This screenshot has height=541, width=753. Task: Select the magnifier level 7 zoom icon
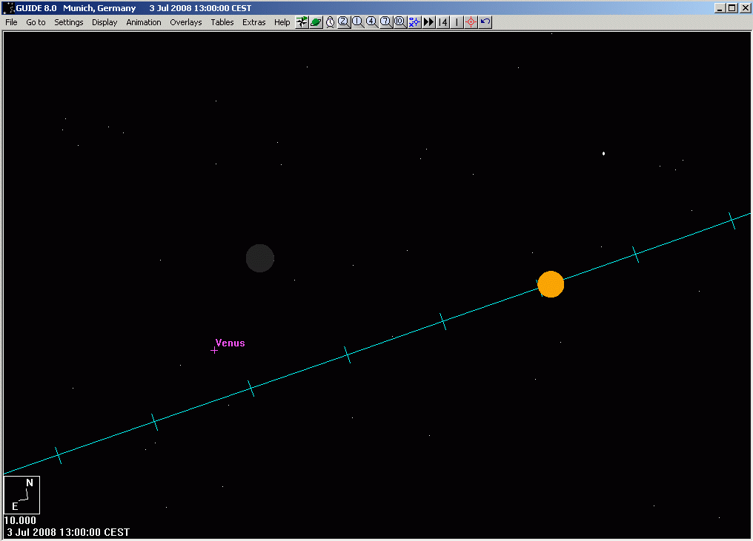click(386, 22)
